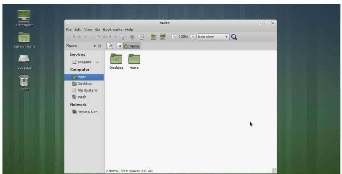Open window menu button in title bar

[x=68, y=23]
